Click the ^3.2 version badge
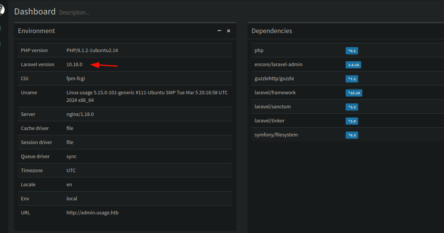This screenshot has width=444, height=233. tap(352, 107)
